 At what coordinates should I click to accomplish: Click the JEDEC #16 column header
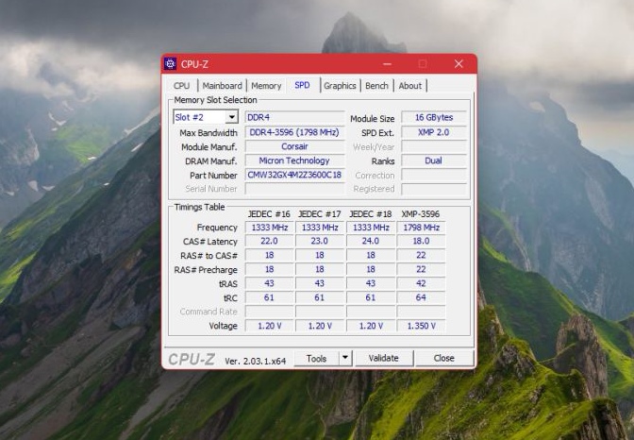point(269,214)
